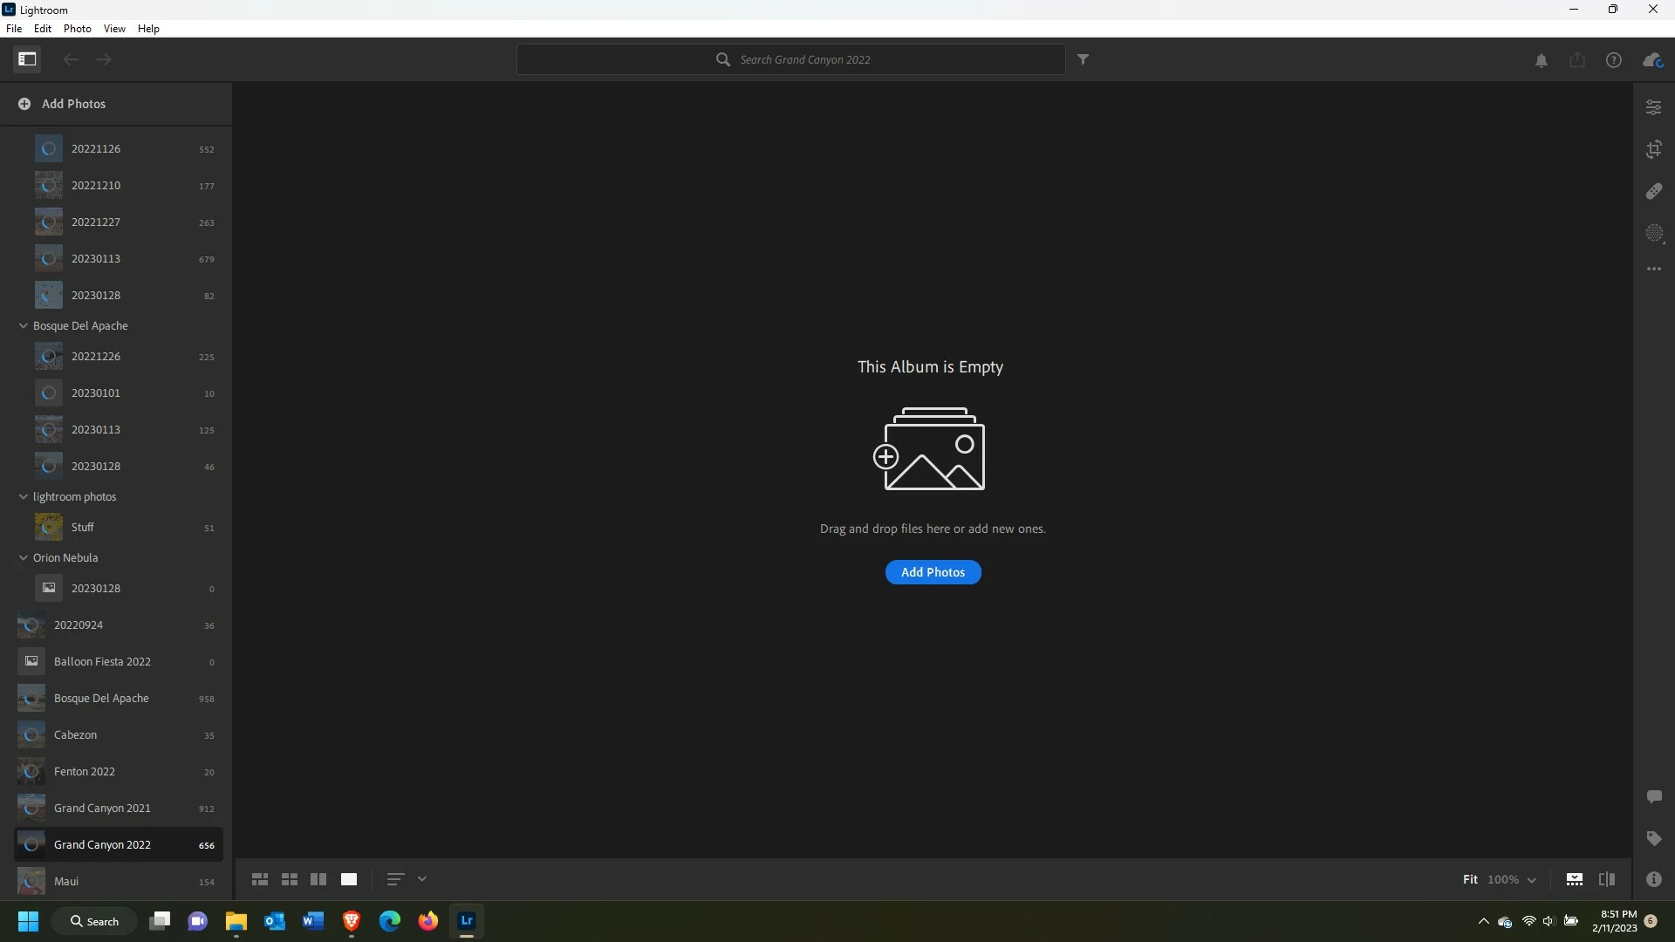The height and width of the screenshot is (942, 1675).
Task: Open the Photo menu
Action: (77, 29)
